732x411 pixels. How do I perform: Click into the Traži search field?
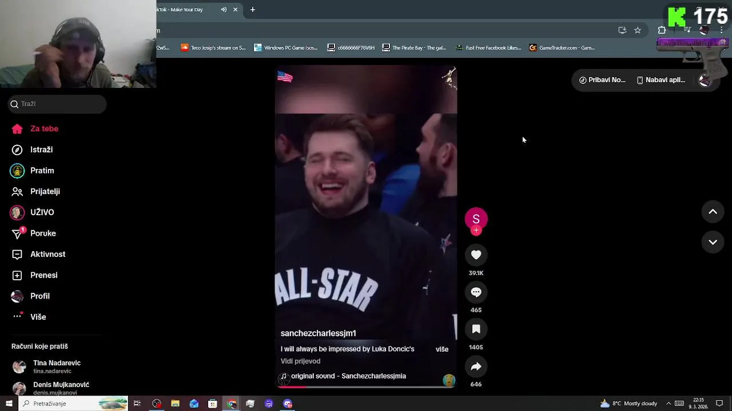57,104
